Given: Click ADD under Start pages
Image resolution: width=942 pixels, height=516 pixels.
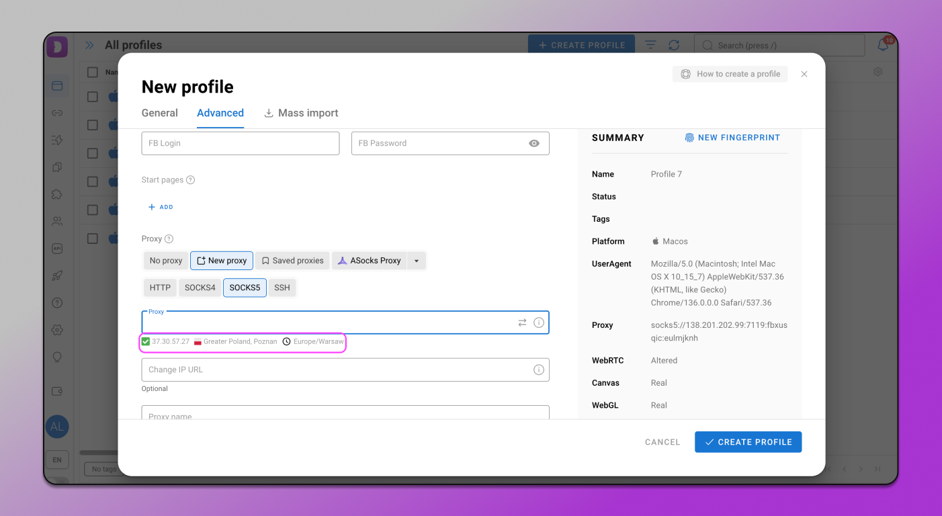Looking at the screenshot, I should [161, 207].
